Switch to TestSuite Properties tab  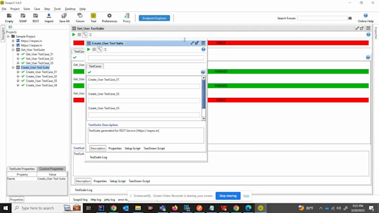point(22,169)
